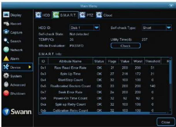The width and height of the screenshot is (176, 127).
Task: Click the flags value 2f cell
Action: [x=112, y=68]
